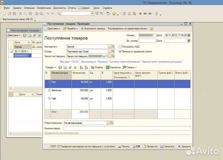Toggle Приход по ордерной схеме checkbox

[x=120, y=51]
